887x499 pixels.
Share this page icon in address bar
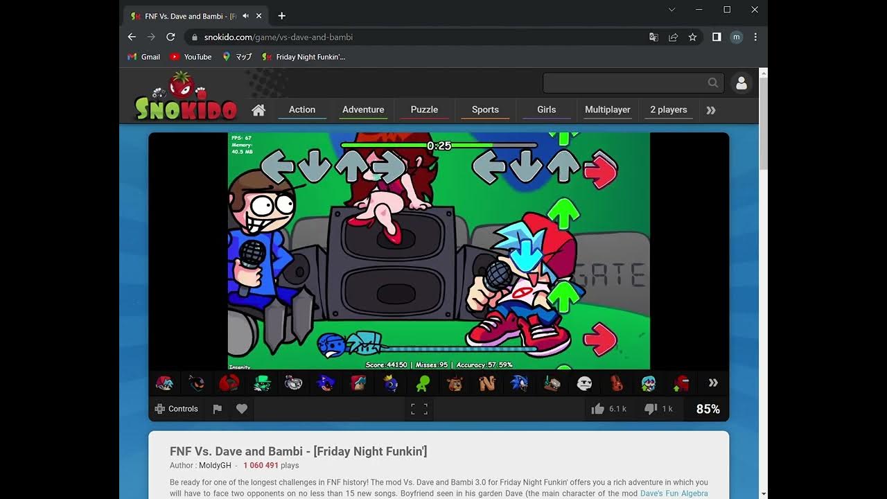[x=673, y=37]
